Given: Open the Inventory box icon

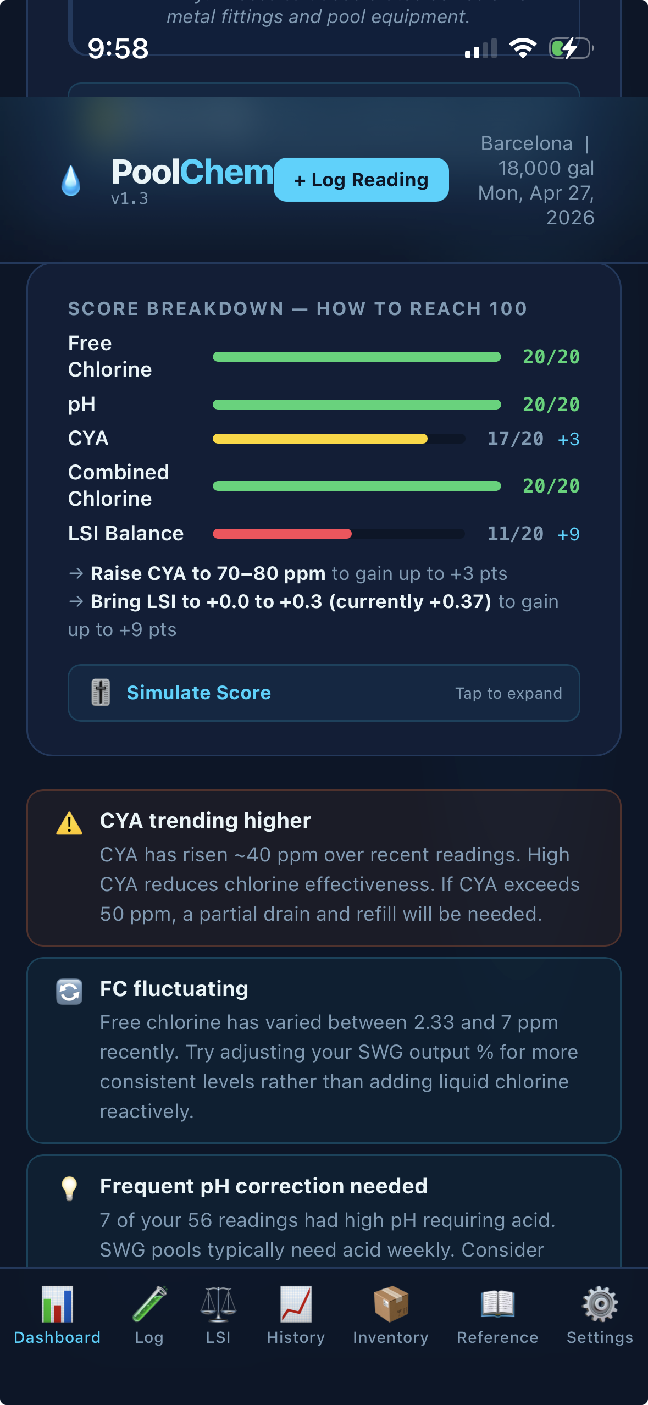Looking at the screenshot, I should coord(391,1304).
